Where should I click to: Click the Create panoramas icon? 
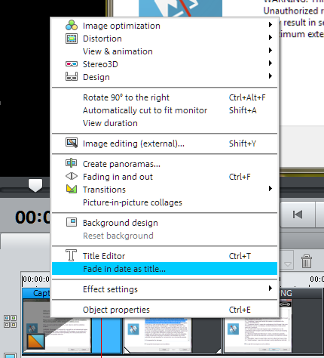pos(72,163)
